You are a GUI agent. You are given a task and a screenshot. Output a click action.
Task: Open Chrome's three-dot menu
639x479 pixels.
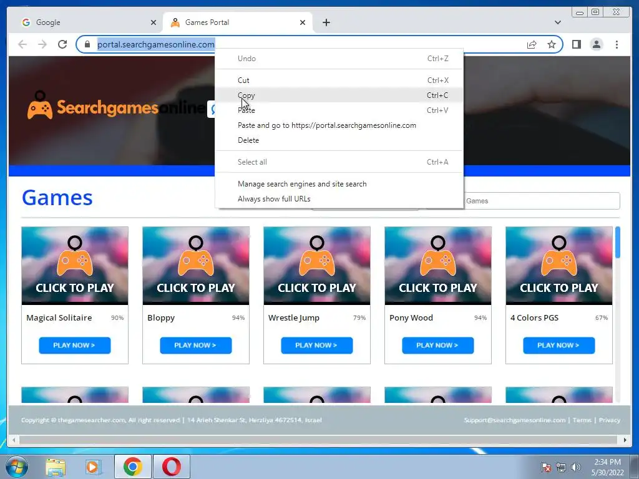pos(617,44)
